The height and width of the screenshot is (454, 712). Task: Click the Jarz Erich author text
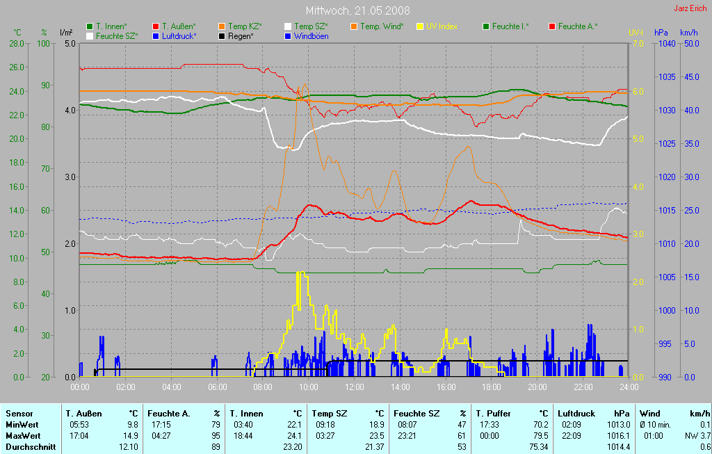click(690, 8)
